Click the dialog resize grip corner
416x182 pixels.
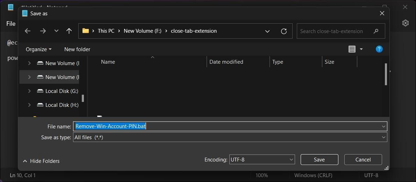(x=387, y=168)
